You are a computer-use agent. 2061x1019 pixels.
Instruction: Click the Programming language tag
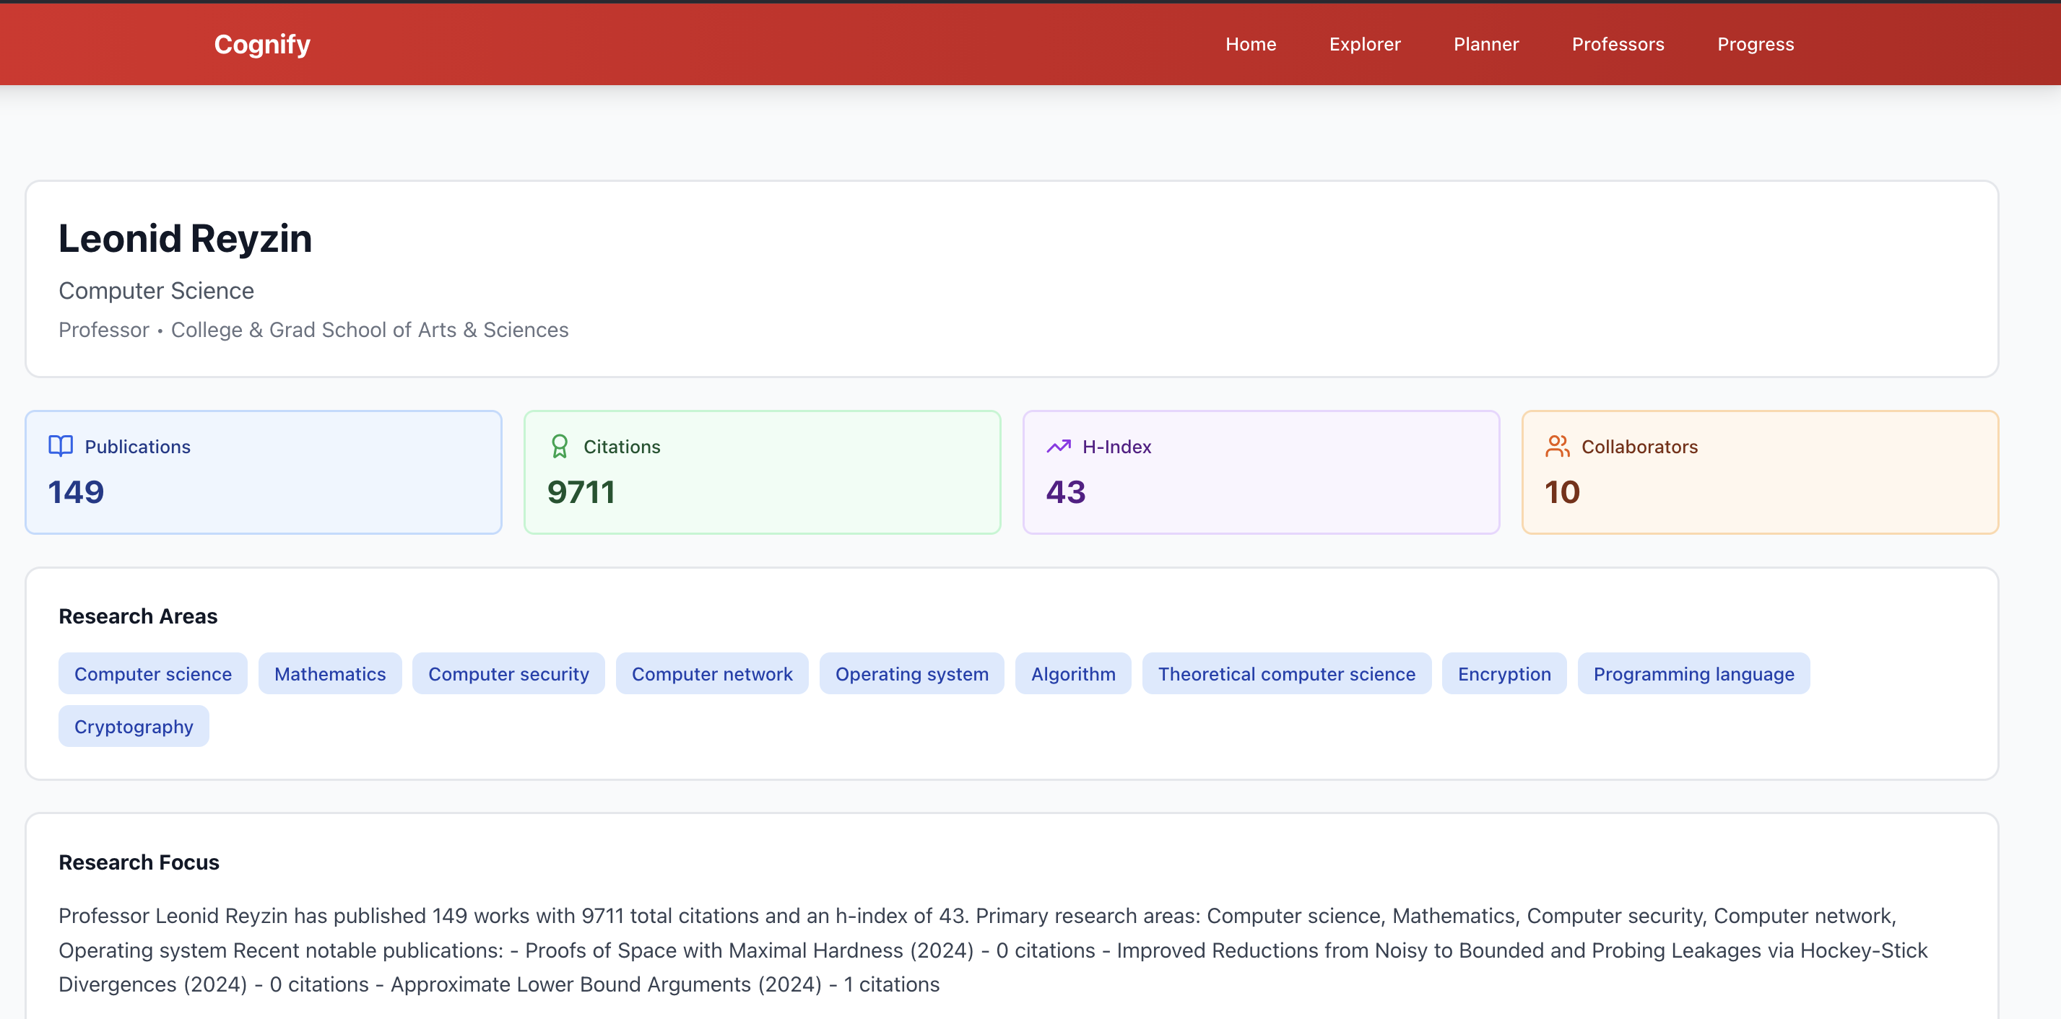1693,673
